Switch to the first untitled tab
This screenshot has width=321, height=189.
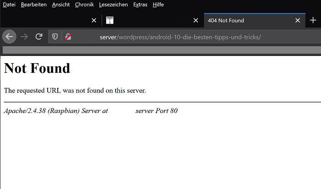tap(51, 20)
